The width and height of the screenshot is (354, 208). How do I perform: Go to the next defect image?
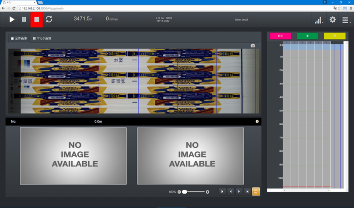point(239,192)
